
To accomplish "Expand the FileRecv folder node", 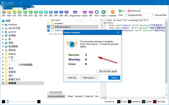I will tap(3, 54).
